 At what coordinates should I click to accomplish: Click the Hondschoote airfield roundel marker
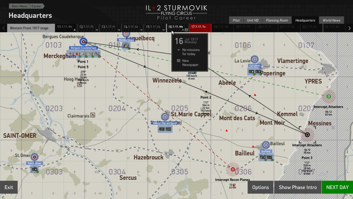click(126, 34)
